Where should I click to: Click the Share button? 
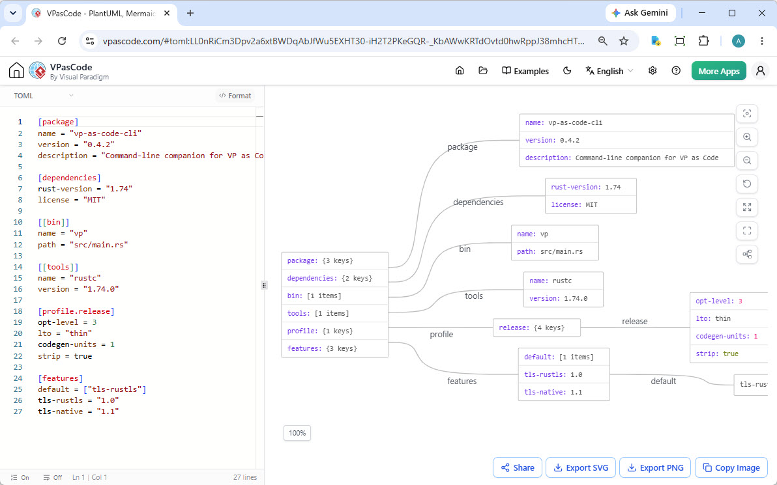518,467
